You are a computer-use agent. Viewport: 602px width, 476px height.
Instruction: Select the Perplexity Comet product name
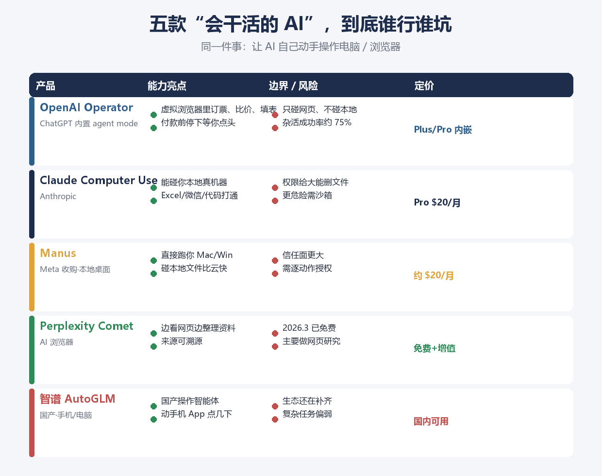tap(86, 326)
